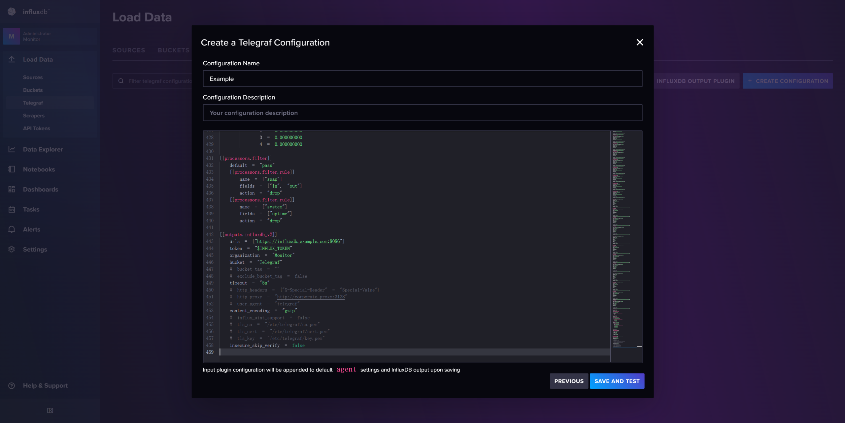Go to Buckets in sidebar
This screenshot has height=423, width=845.
tap(33, 90)
